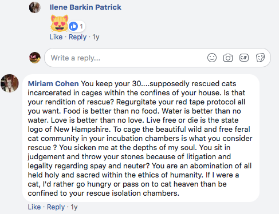Attach a photo using the camera icon
The image size is (279, 214).
coord(228,58)
